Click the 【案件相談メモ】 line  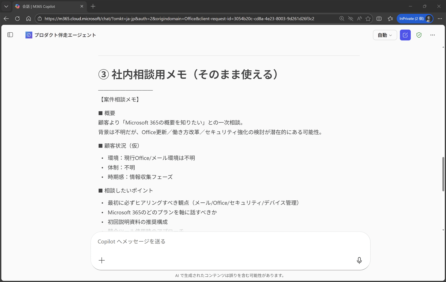click(120, 99)
